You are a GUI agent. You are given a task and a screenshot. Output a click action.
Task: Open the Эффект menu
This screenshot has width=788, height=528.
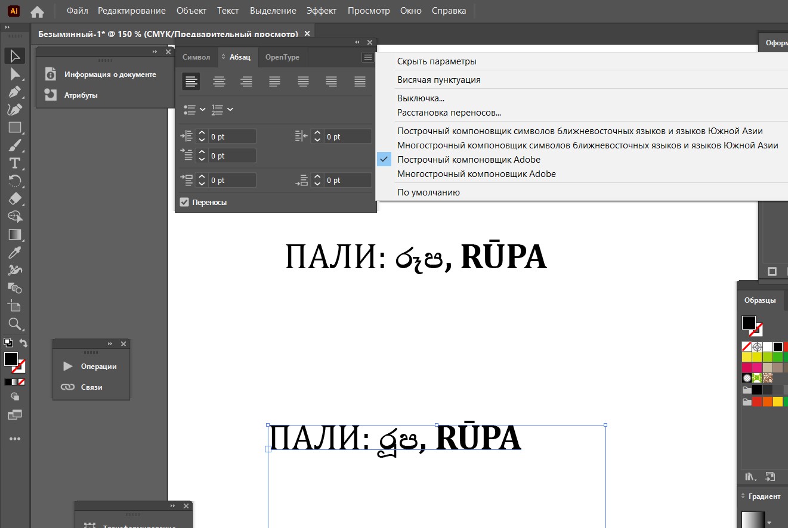tap(322, 11)
